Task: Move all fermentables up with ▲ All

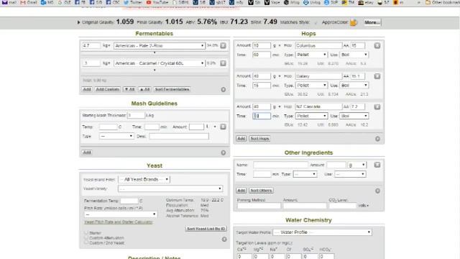Action: (144, 89)
